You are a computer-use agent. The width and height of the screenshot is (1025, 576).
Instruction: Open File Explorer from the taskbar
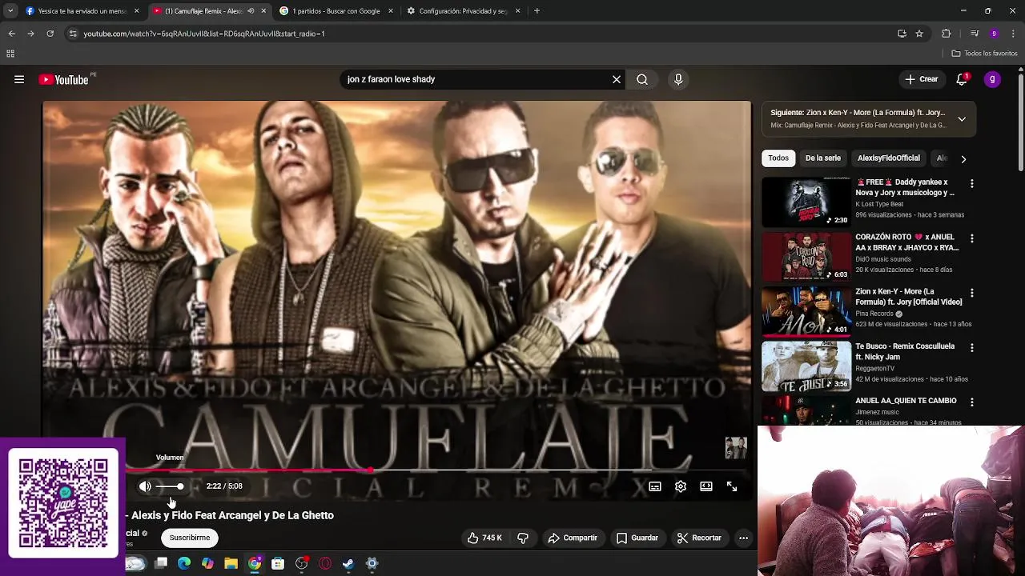[231, 564]
